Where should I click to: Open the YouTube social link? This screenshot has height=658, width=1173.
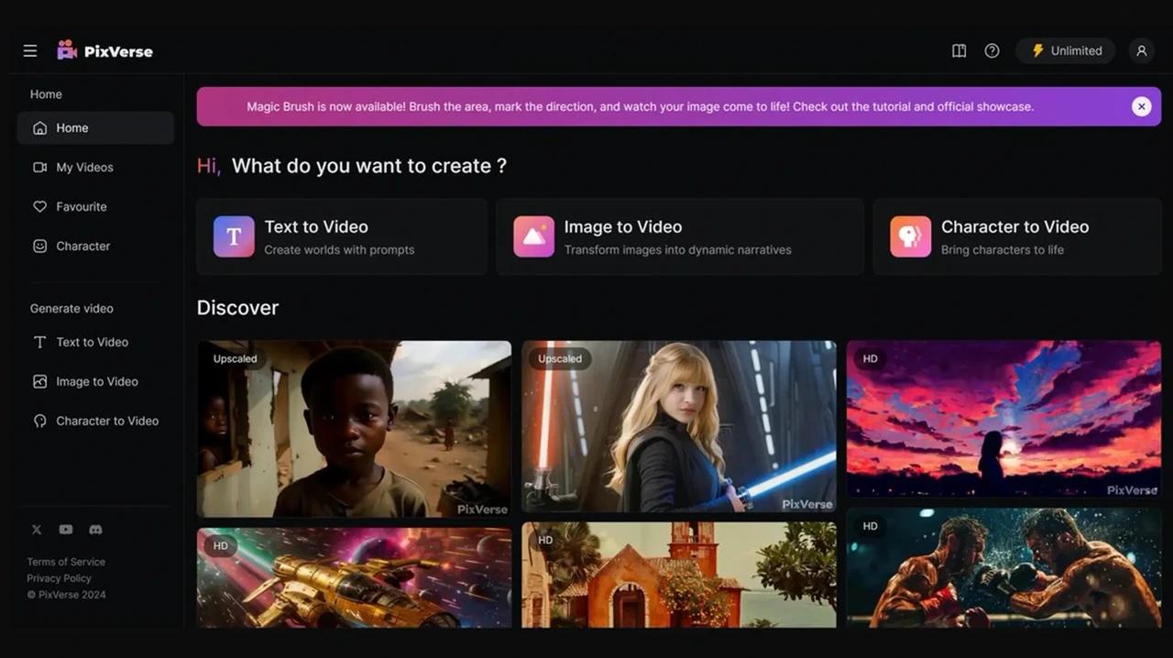coord(66,530)
